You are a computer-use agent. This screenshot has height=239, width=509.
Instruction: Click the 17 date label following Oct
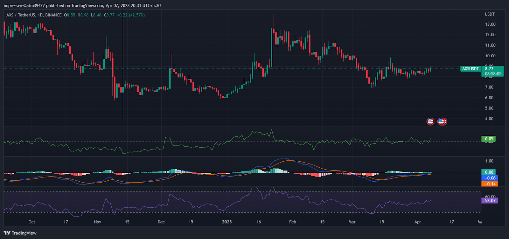66,222
